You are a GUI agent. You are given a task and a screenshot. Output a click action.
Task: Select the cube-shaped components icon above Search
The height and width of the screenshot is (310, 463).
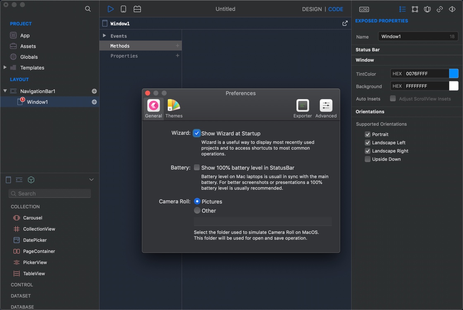tap(31, 180)
